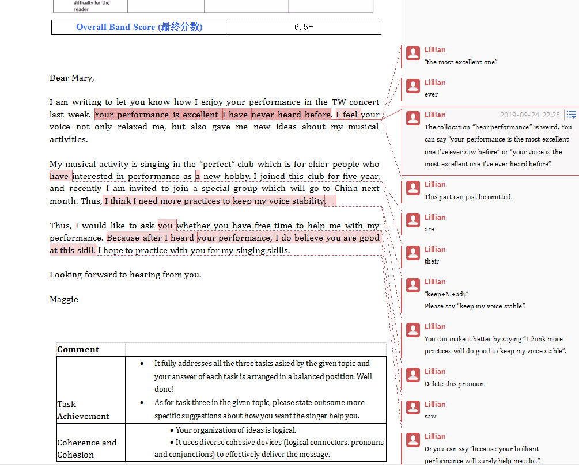579x465 pixels.
Task: Click the "Comment" table header
Action: (x=78, y=349)
